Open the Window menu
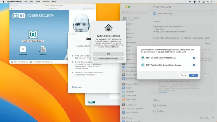 tap(46, 2)
